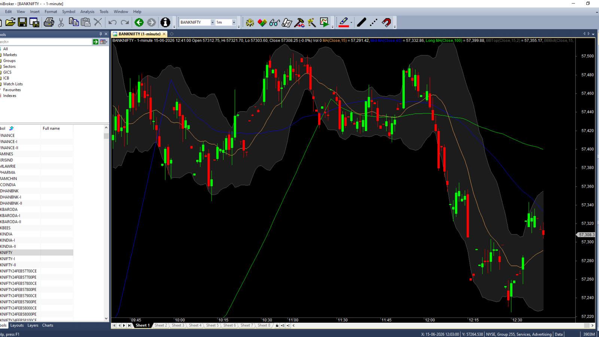Image resolution: width=599 pixels, height=337 pixels.
Task: Close the BANKNIFTY (1-minute) chart tab
Action: [164, 34]
